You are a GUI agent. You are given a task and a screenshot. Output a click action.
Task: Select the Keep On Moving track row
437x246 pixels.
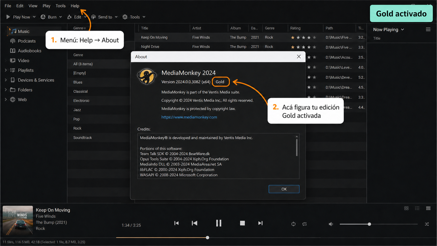pyautogui.click(x=250, y=37)
